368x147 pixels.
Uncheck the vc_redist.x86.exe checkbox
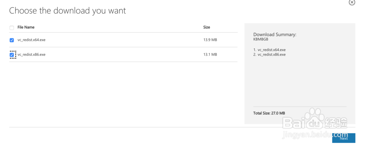12,55
